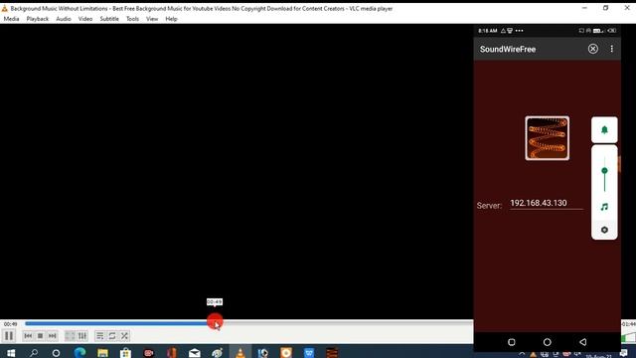636x358 pixels.
Task: Open the Video menu
Action: pos(85,19)
